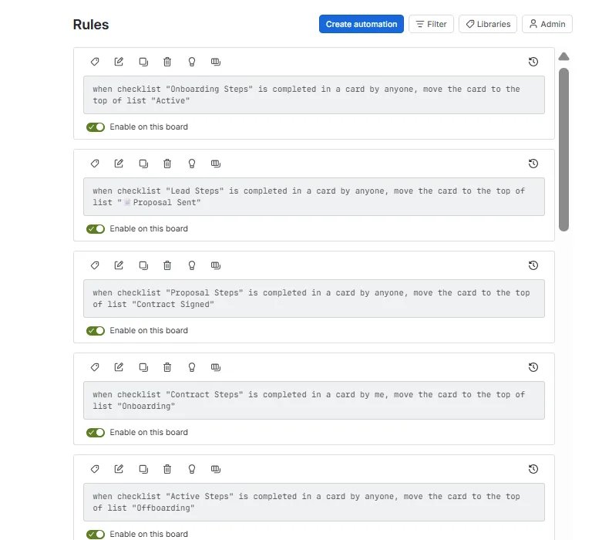Edit the Onboarding Steps rule
592x540 pixels.
119,62
